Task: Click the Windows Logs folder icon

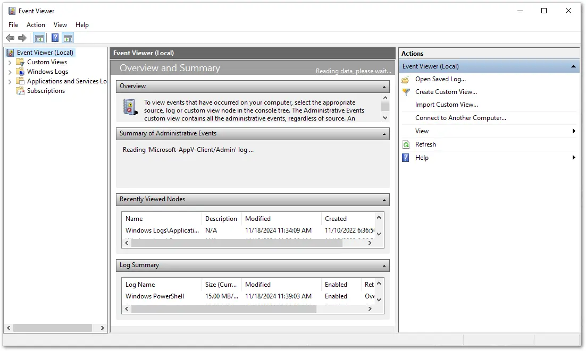Action: 20,72
